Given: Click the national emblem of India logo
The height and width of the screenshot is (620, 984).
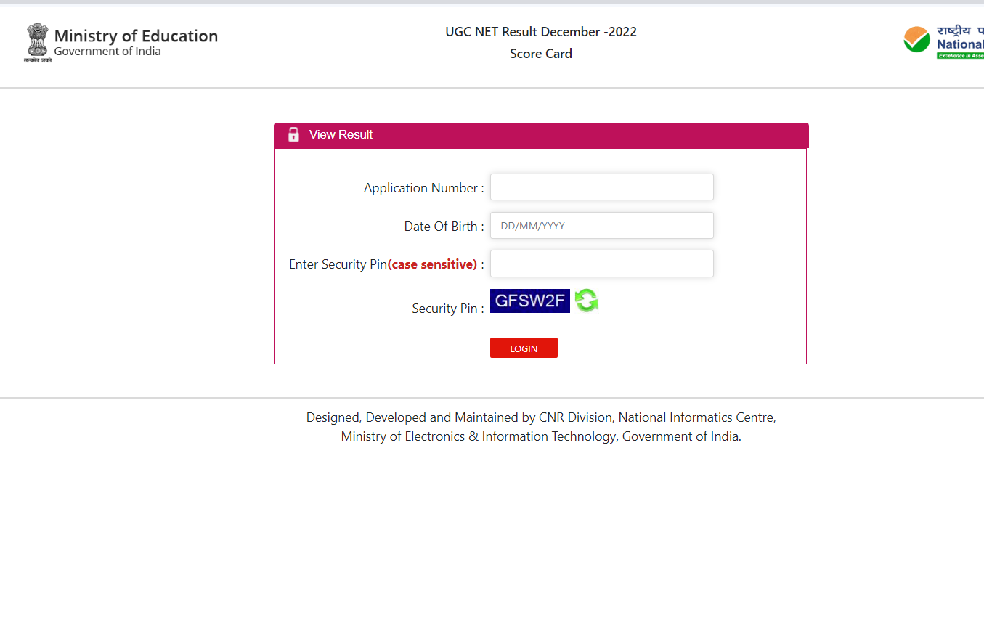Looking at the screenshot, I should 38,43.
